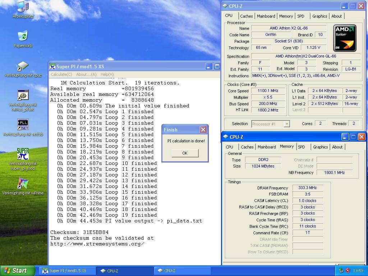Select the wPrime shortcut icon
Viewport: 368px width, 276px height.
click(x=23, y=187)
